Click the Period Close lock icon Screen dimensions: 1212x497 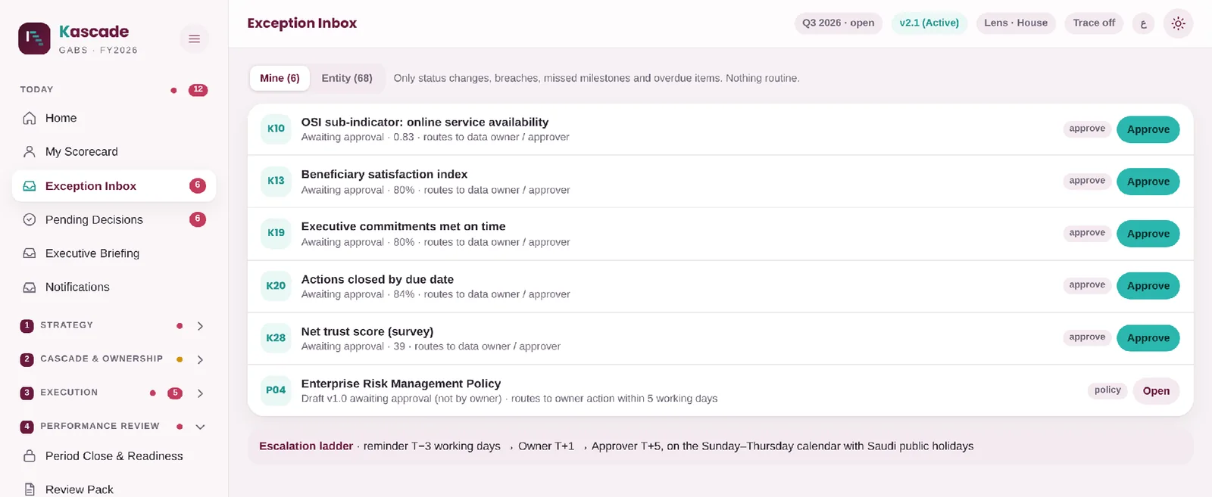[30, 456]
